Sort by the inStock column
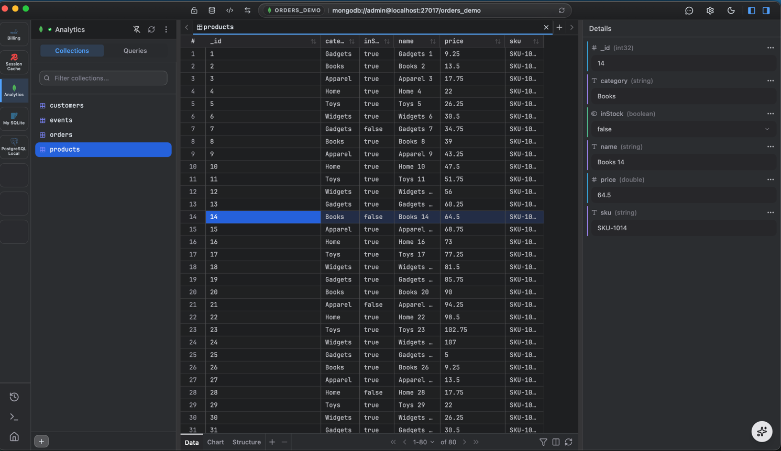 pos(387,41)
